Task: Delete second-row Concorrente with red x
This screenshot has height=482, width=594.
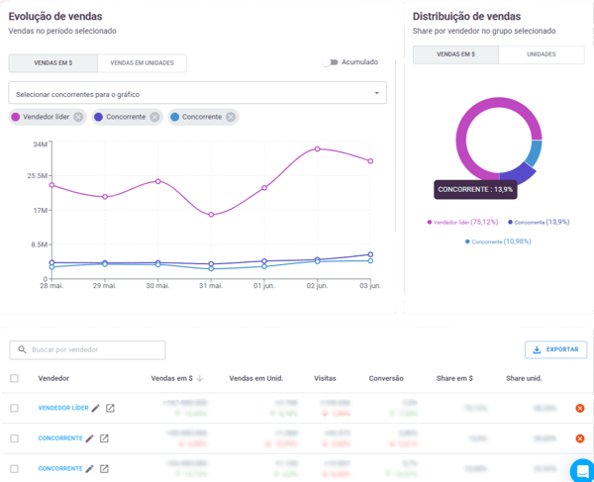Action: coord(579,438)
